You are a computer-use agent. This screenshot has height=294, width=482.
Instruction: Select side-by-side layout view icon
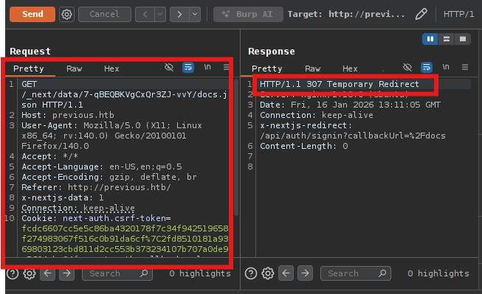point(430,39)
